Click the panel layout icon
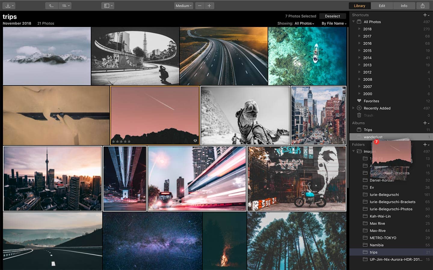This screenshot has height=270, width=433. [108, 6]
